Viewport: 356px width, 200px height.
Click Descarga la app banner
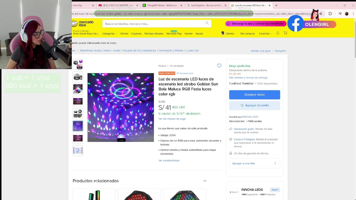(x=256, y=24)
